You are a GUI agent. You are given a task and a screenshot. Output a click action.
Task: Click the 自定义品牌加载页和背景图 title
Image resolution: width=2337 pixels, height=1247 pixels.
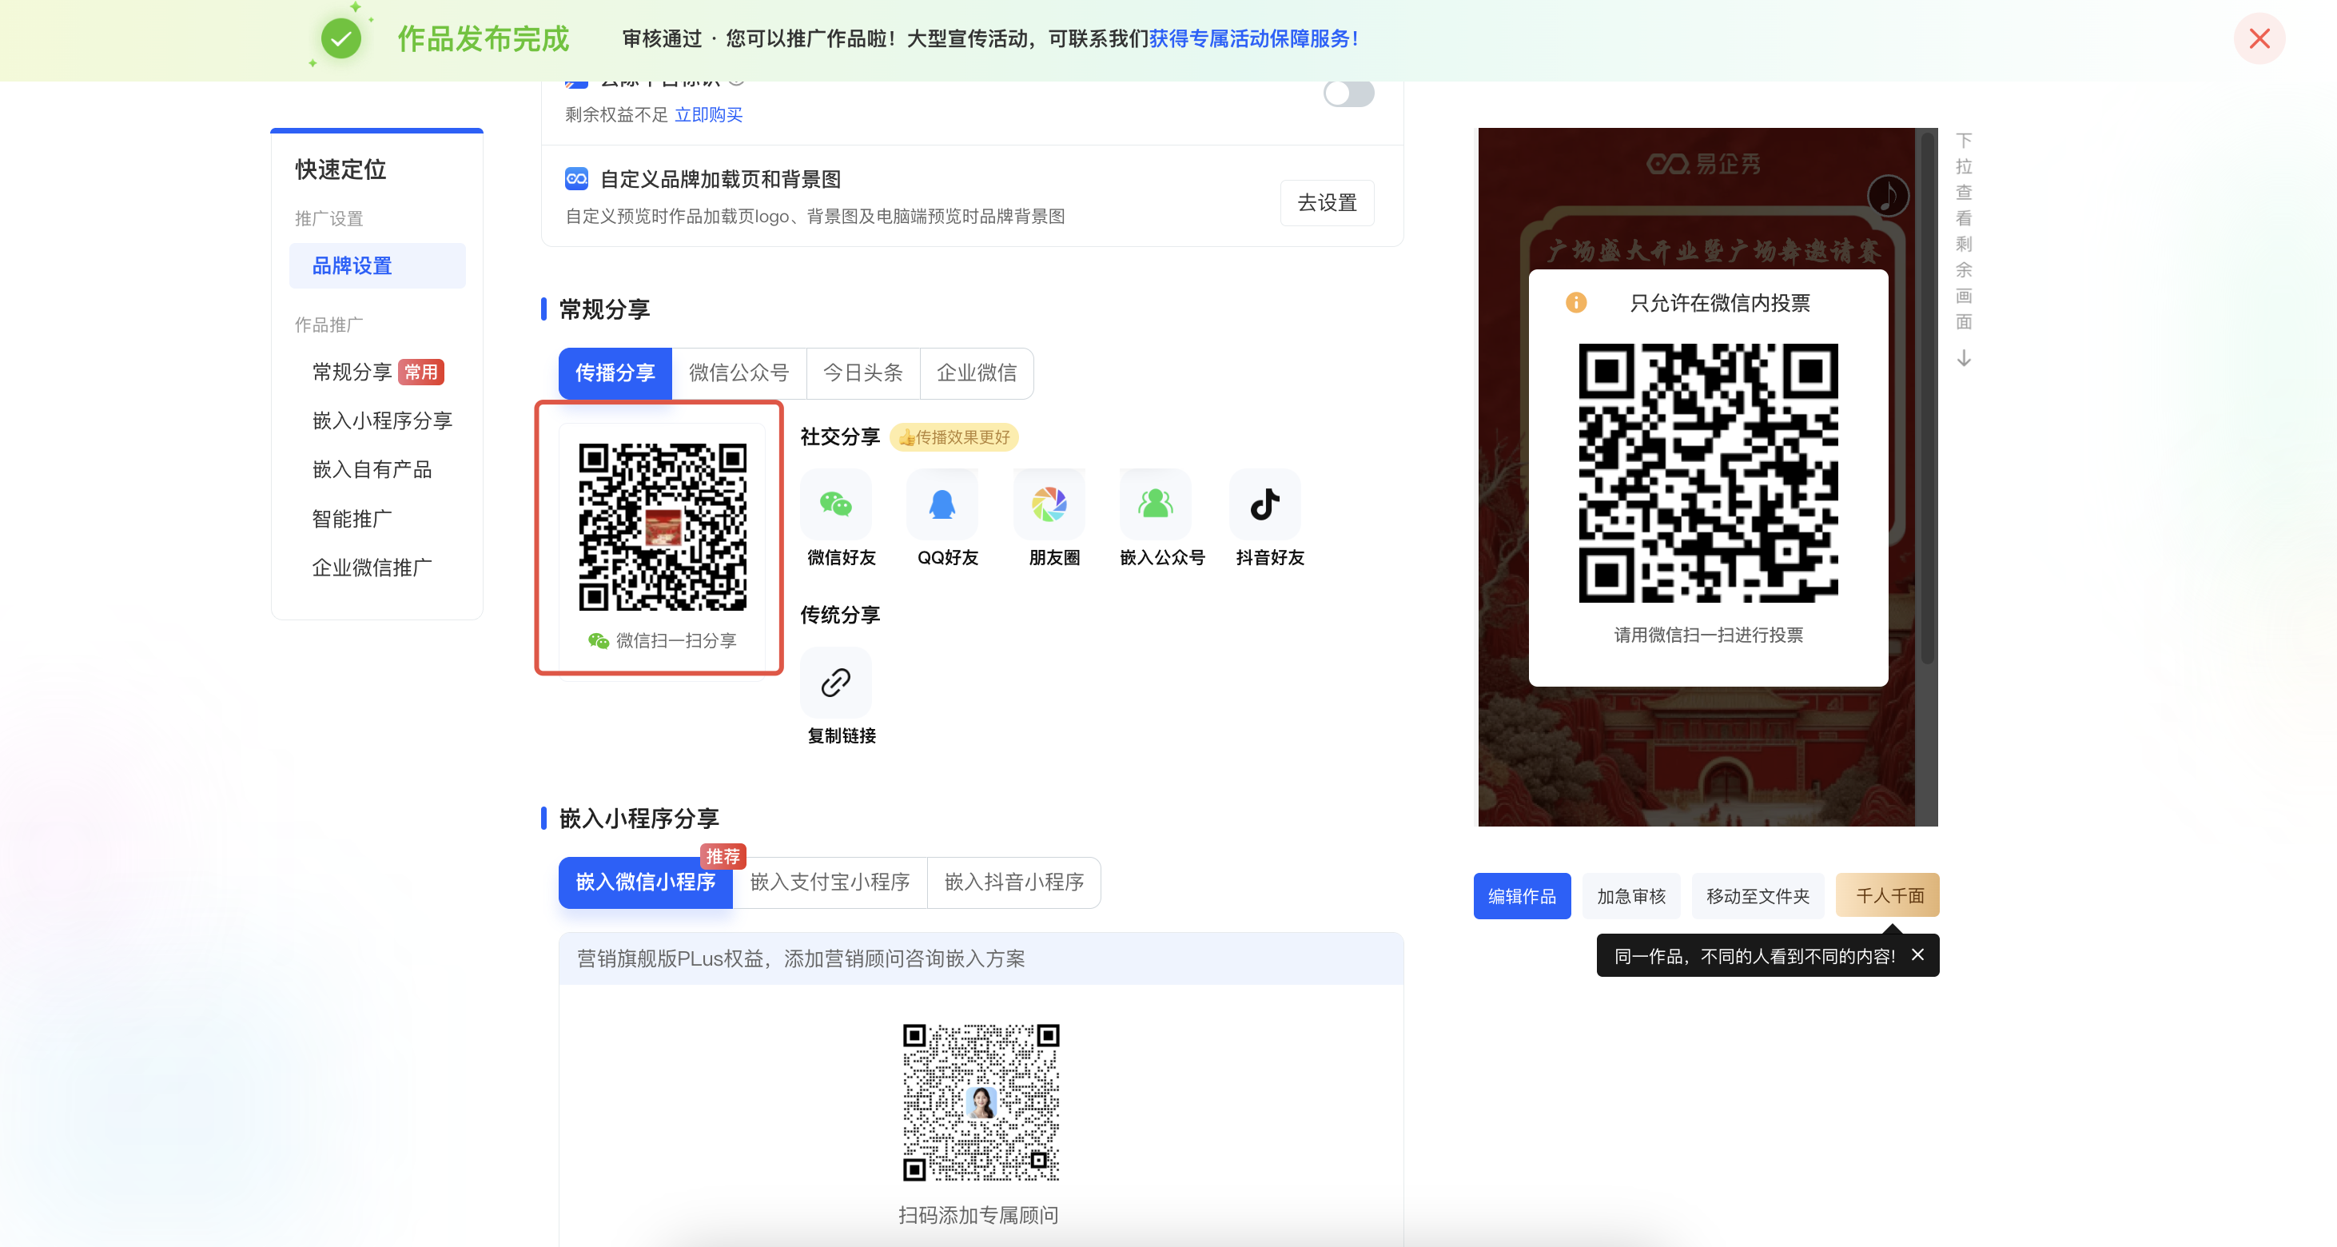[x=720, y=179]
